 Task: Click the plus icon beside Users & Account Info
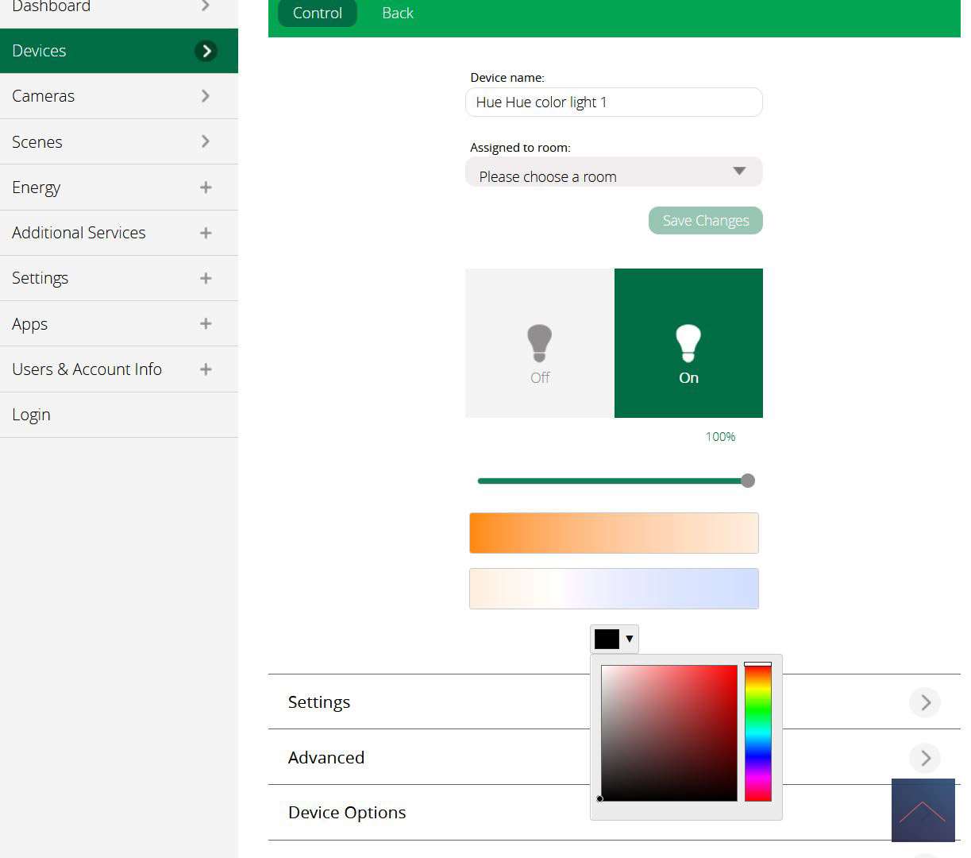point(206,369)
